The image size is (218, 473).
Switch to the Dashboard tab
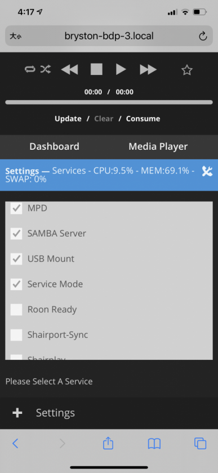(54, 146)
